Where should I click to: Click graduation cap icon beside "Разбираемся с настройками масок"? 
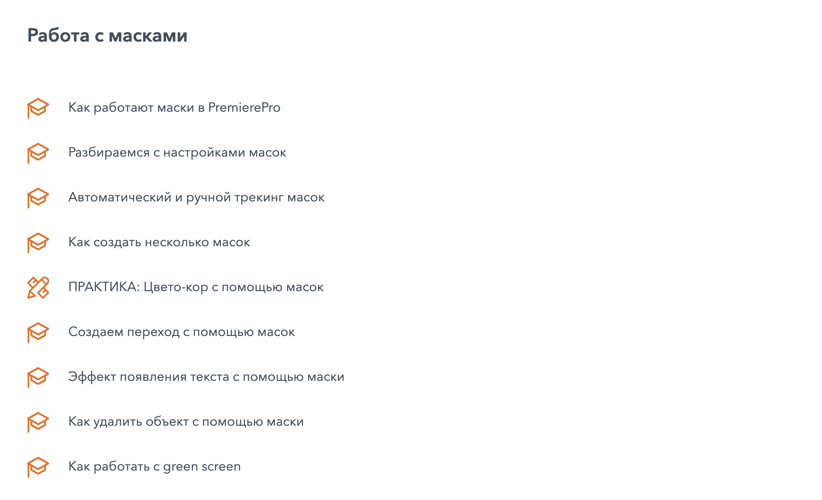[x=38, y=153]
